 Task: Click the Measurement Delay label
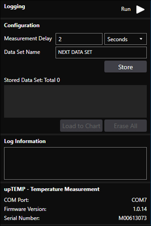coord(28,39)
